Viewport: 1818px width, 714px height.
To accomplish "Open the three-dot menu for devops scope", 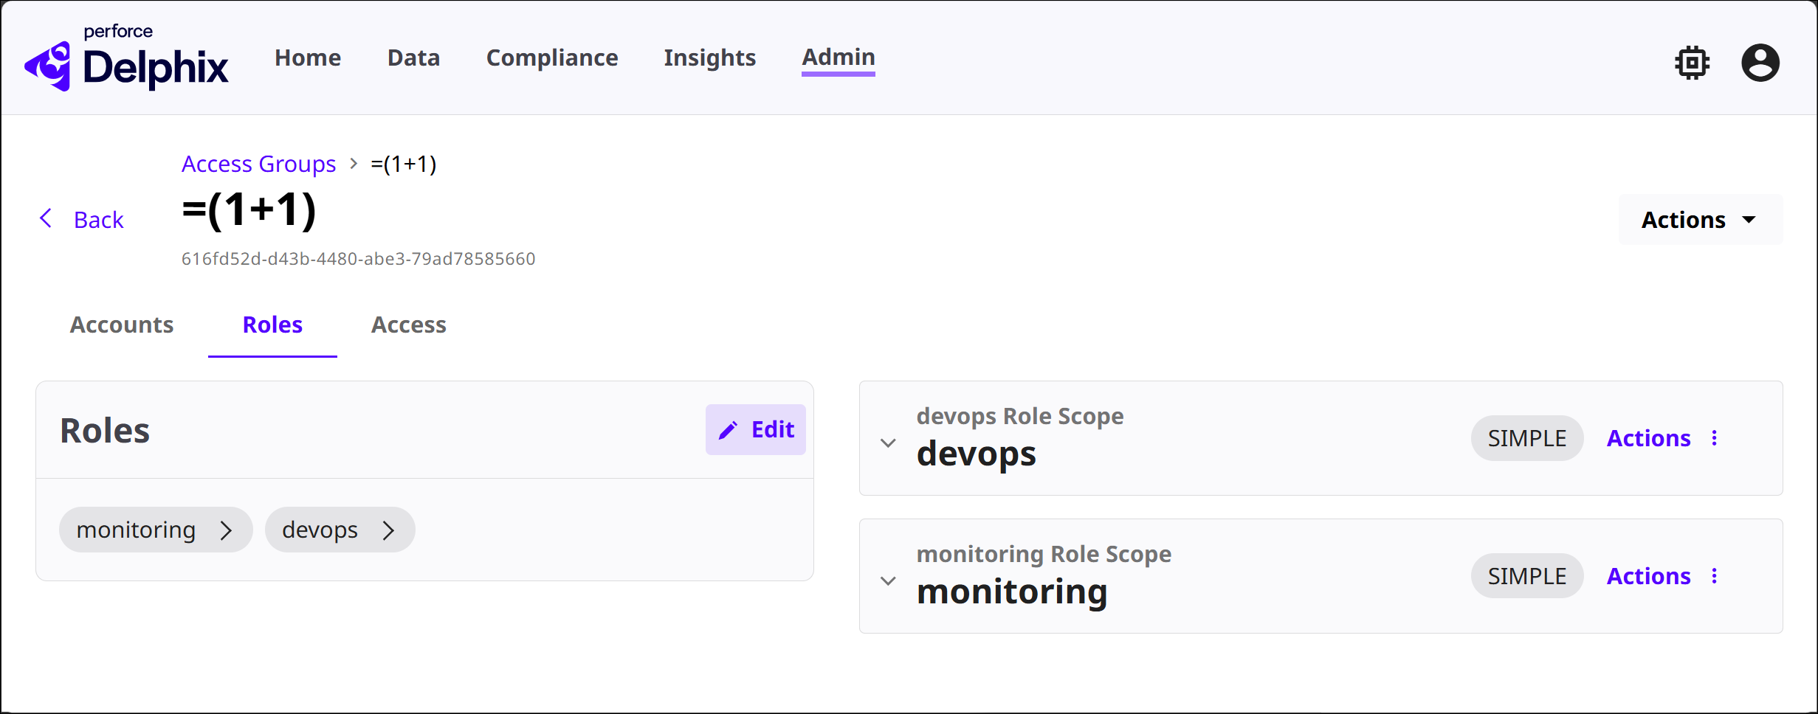I will [x=1715, y=438].
